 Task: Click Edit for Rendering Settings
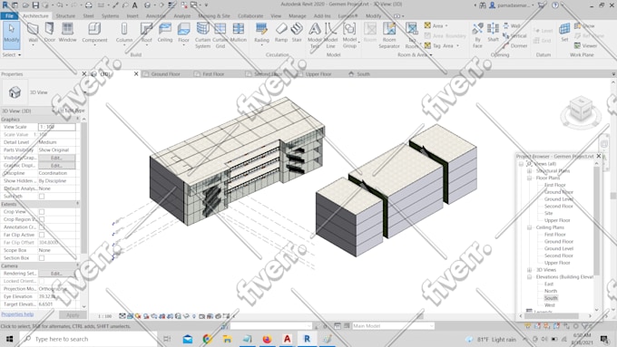[56, 273]
